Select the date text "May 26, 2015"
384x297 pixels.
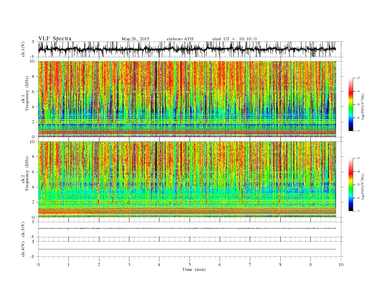point(135,39)
